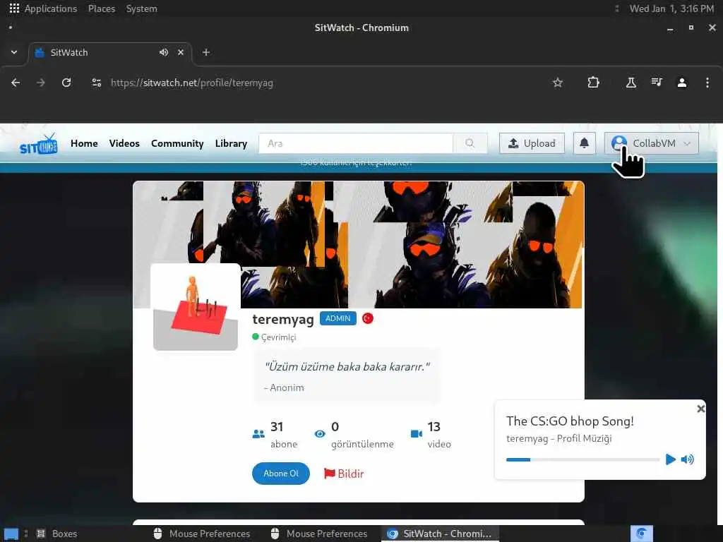Click teremyag - Profil Müziği subtitle

[x=559, y=438]
